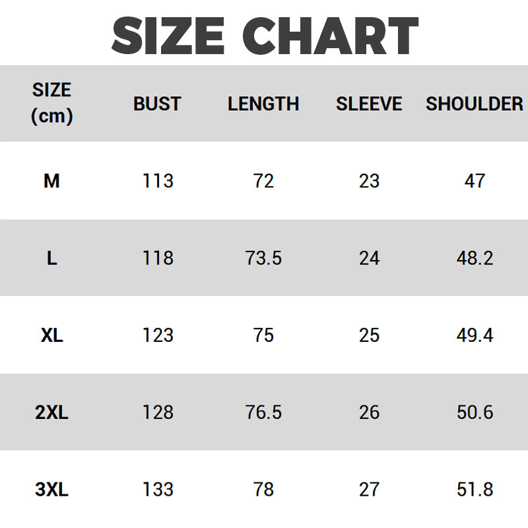Click the XL size row label
This screenshot has width=528, height=528.
click(x=51, y=335)
